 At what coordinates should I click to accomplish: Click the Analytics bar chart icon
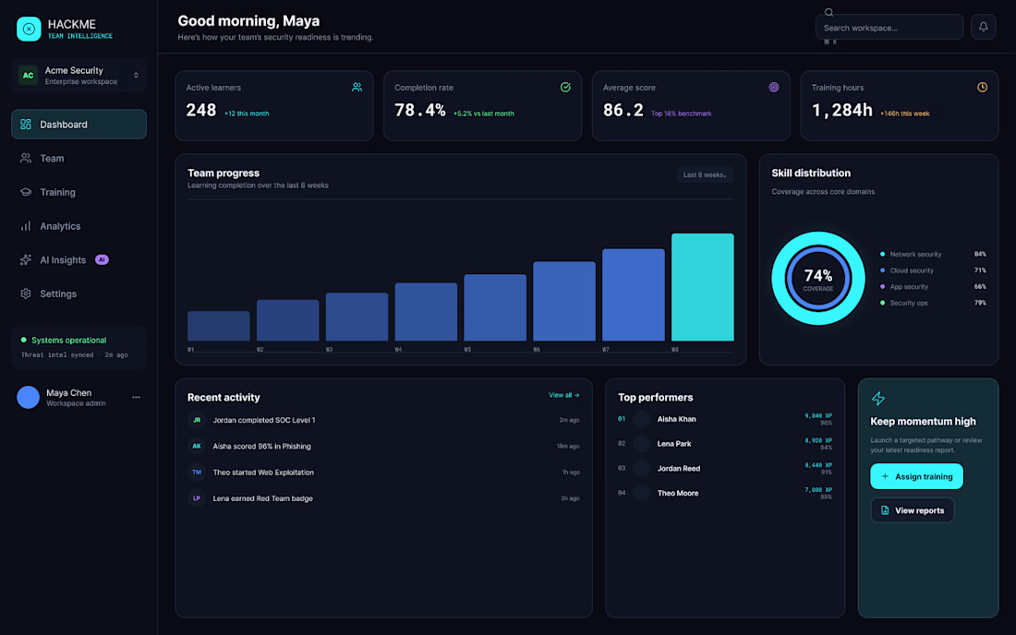(x=26, y=226)
